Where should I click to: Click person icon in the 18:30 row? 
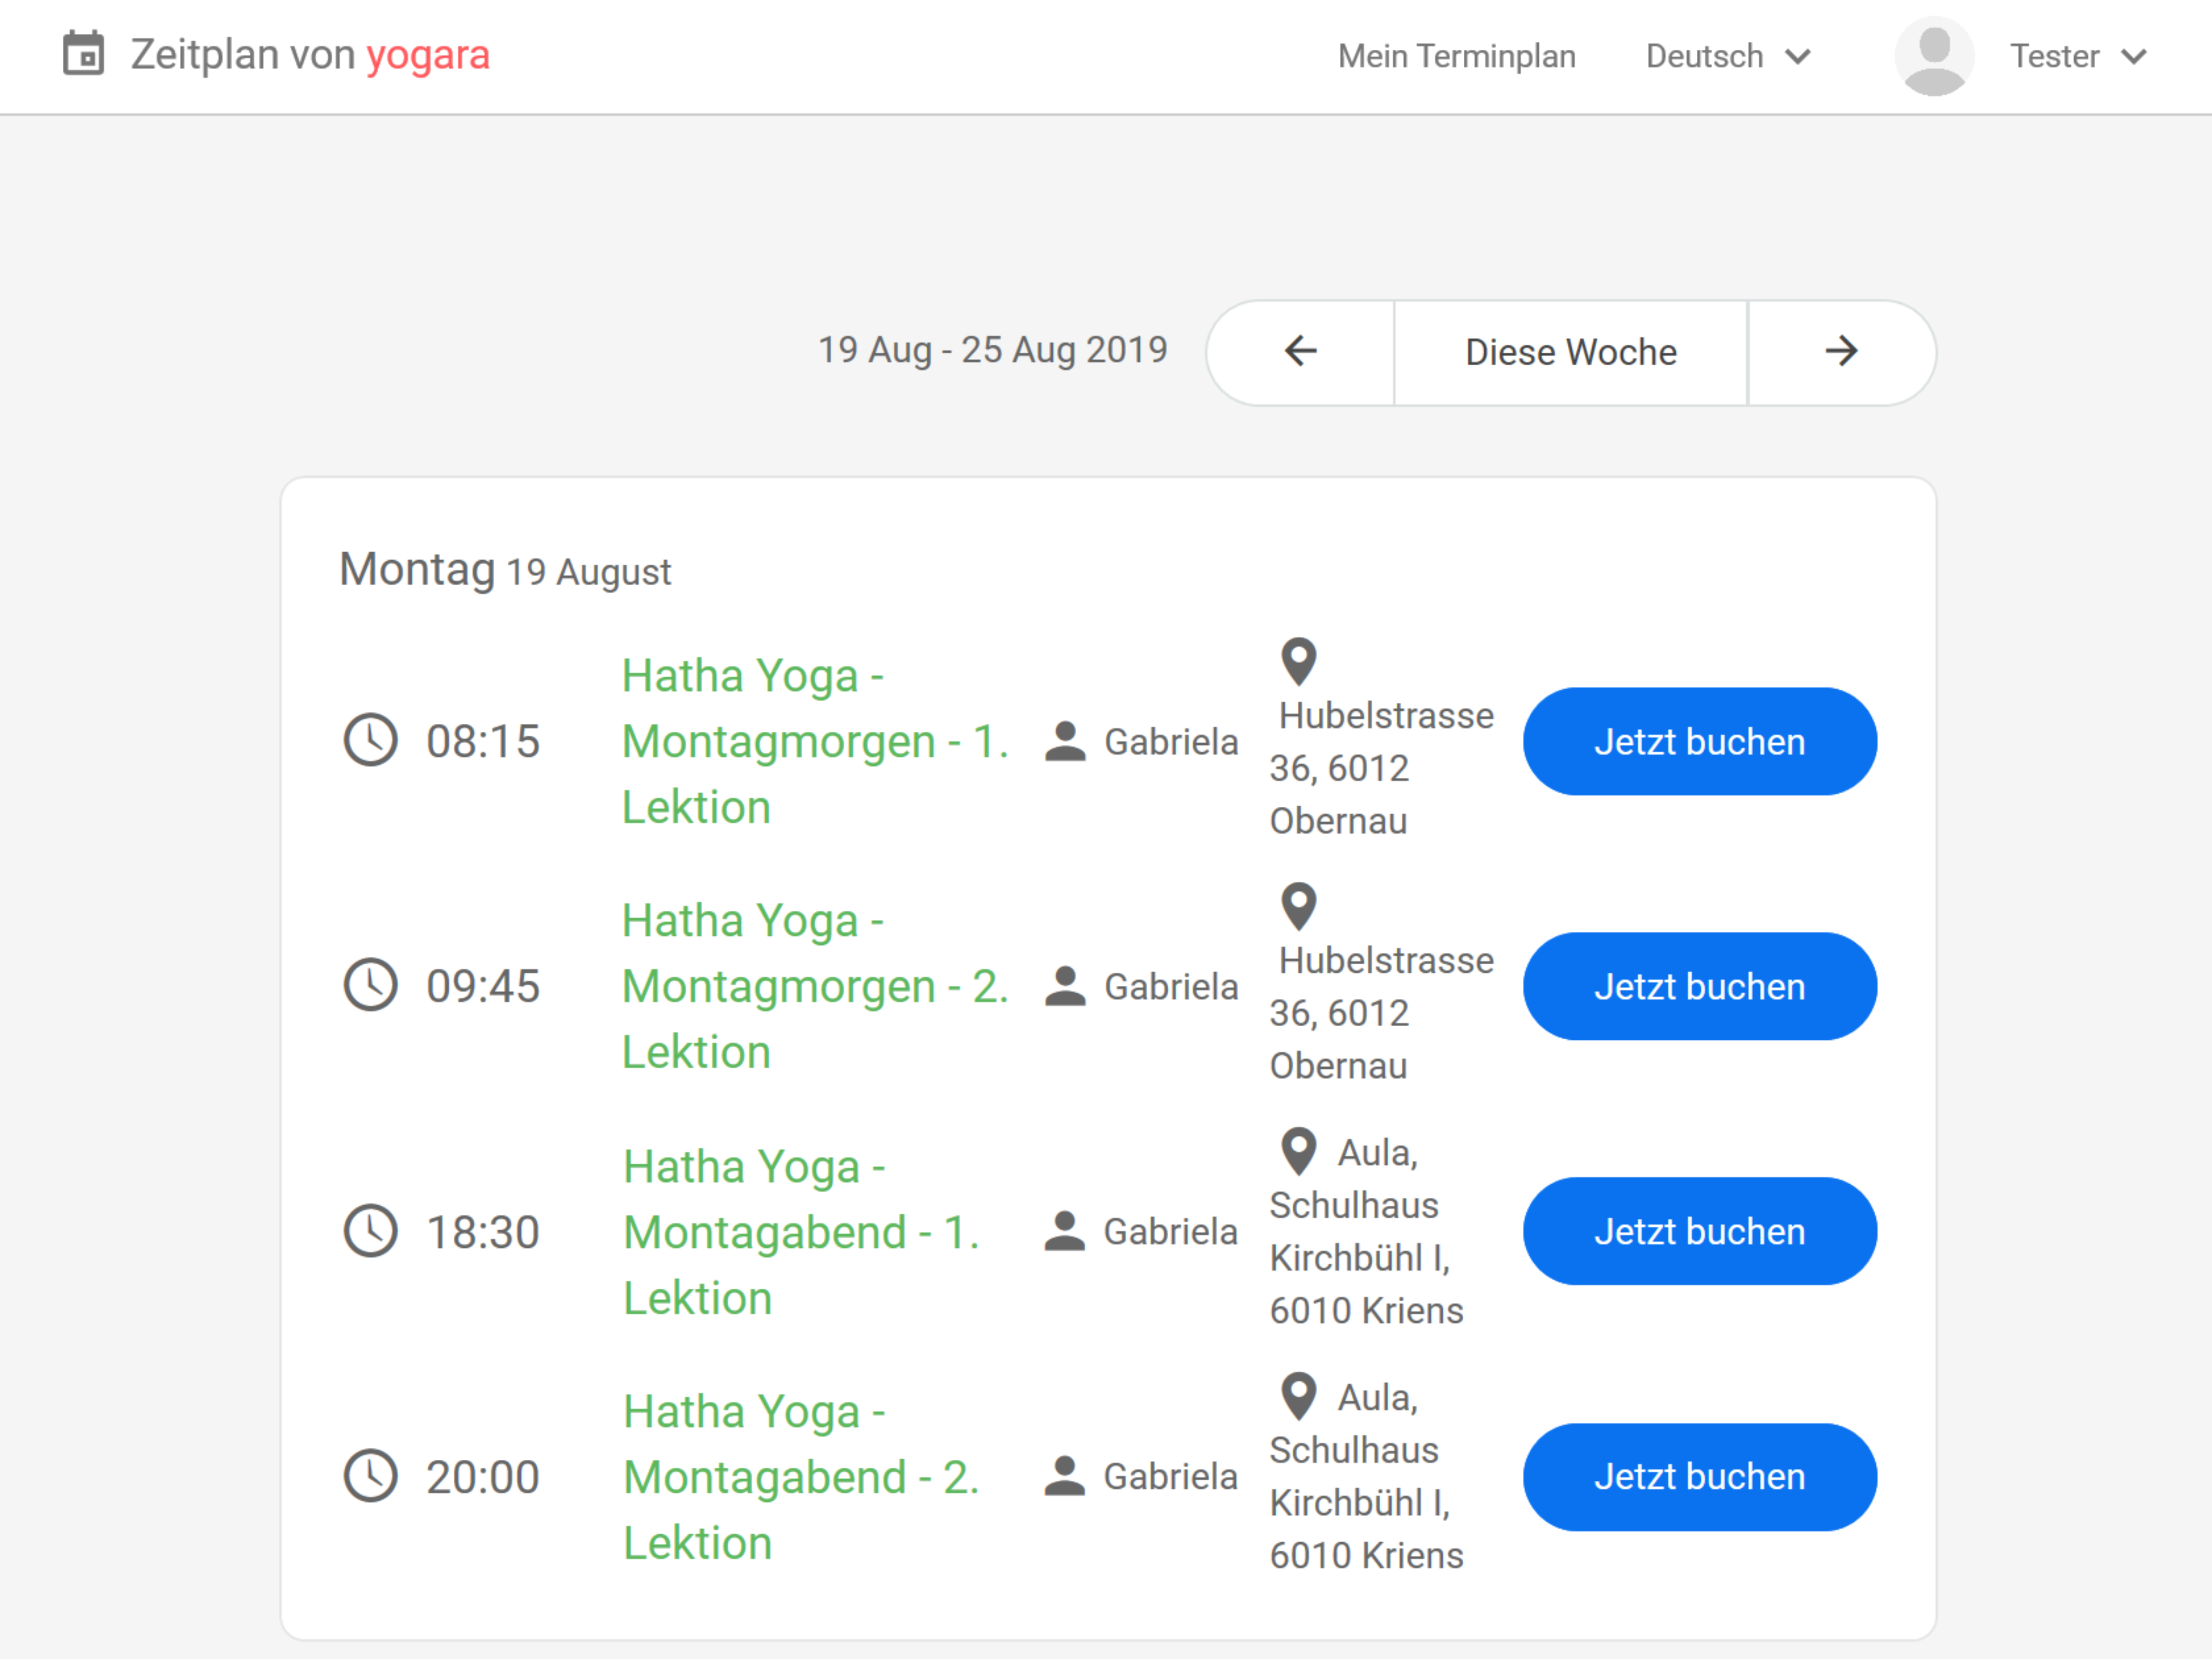pos(1065,1231)
